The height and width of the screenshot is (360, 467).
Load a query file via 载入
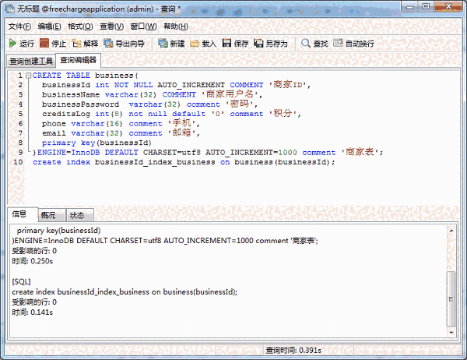[x=202, y=44]
